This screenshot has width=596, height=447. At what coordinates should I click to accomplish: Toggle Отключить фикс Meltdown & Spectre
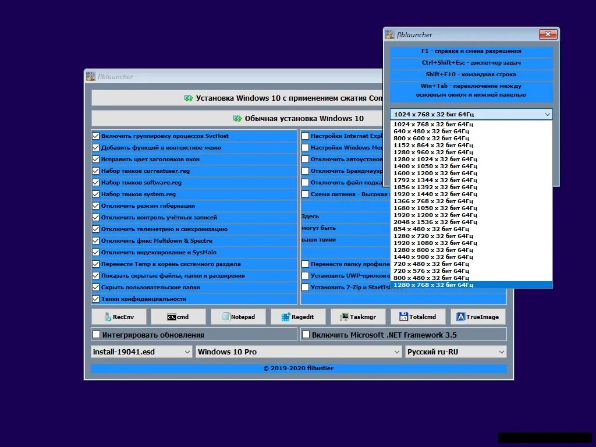[96, 240]
